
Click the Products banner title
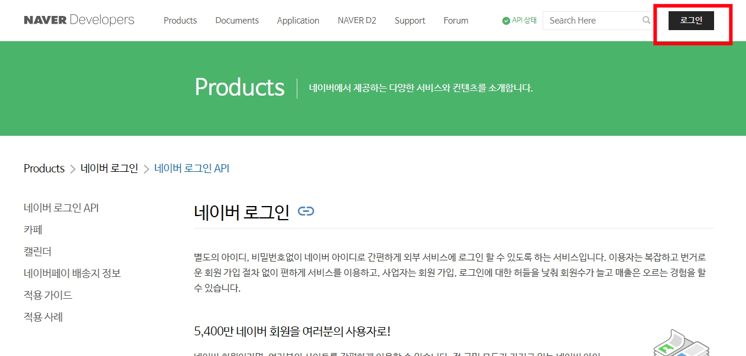click(239, 87)
